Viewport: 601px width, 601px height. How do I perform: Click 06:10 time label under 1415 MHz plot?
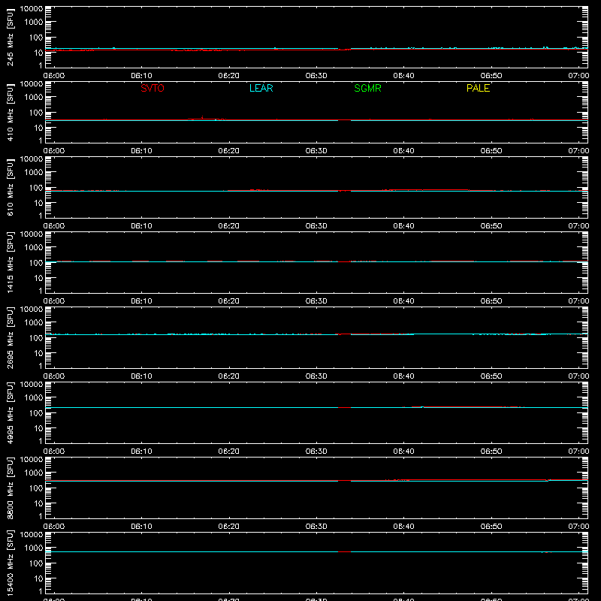tap(141, 301)
